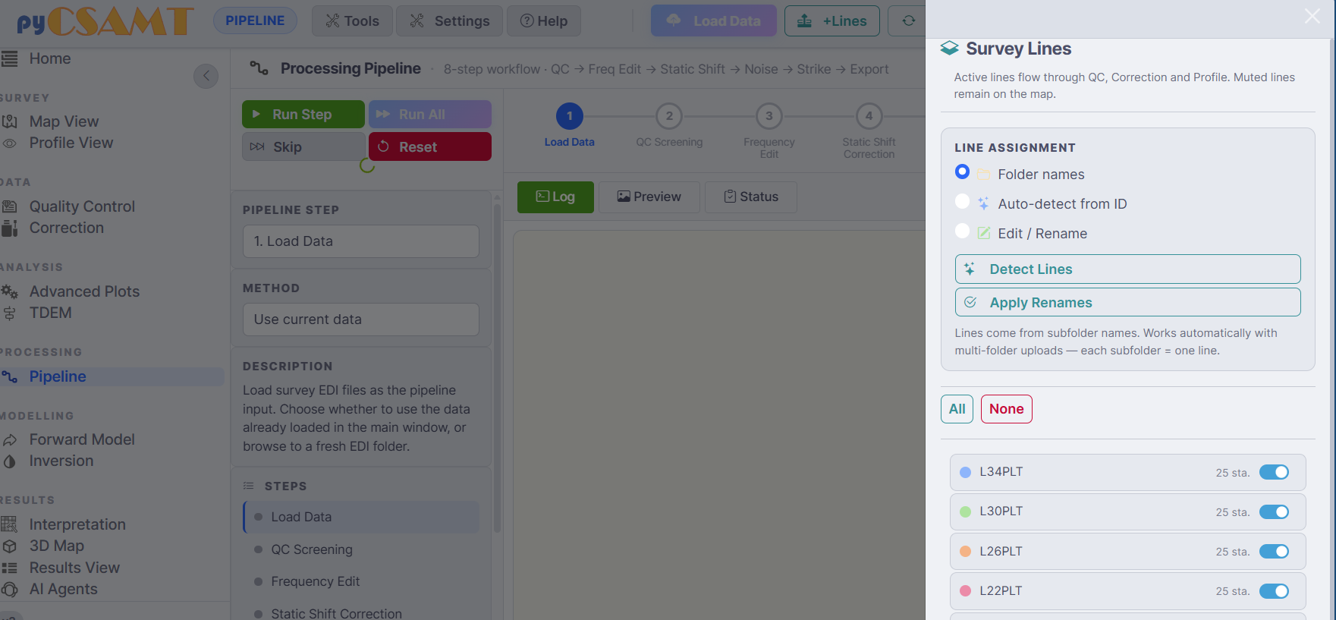Switch to the Preview tab
Screen dimensions: 1336x620
point(649,197)
